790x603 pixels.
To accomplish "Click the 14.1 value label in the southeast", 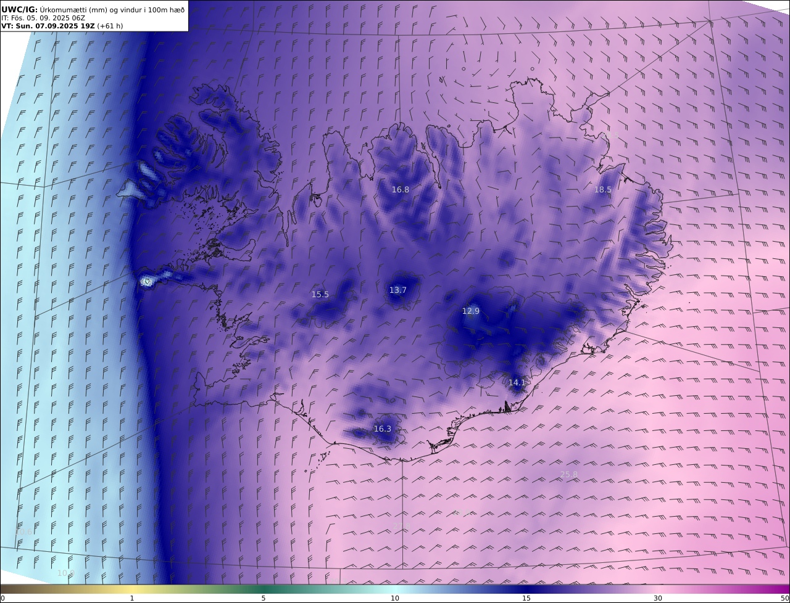I will pyautogui.click(x=517, y=383).
